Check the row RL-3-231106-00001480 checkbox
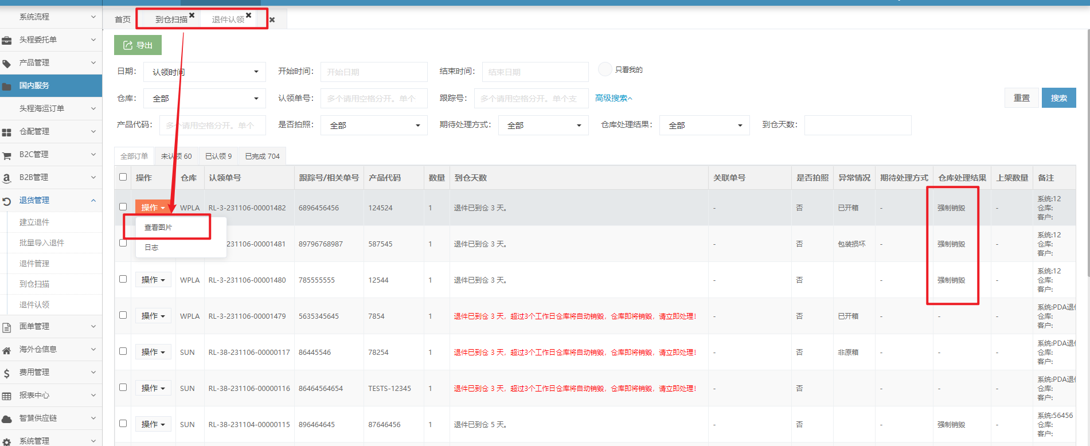This screenshot has height=446, width=1090. (x=123, y=279)
